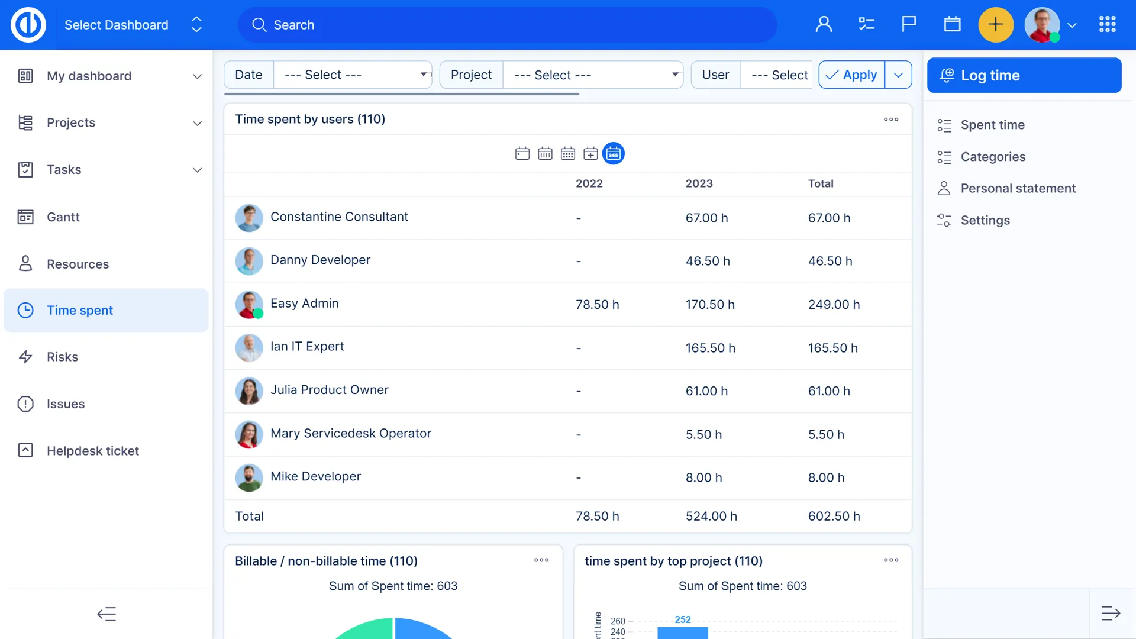Screen dimensions: 1136x639
Task: Click the task checklist icon in header
Action: (866, 25)
